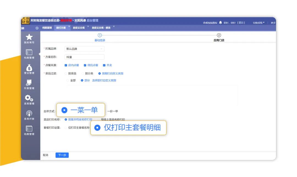Select the 全部 radio option

click(68, 80)
